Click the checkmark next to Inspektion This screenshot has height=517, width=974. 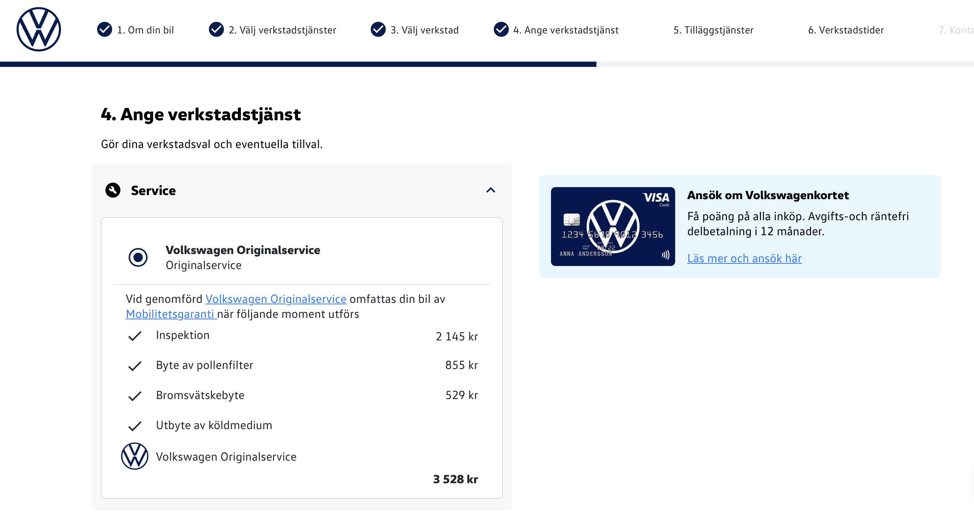click(x=135, y=336)
